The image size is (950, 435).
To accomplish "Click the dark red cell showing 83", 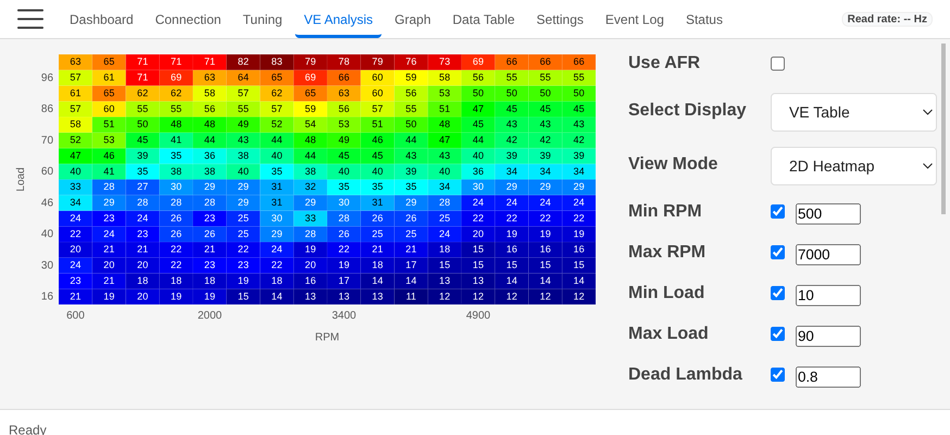I will coord(277,61).
